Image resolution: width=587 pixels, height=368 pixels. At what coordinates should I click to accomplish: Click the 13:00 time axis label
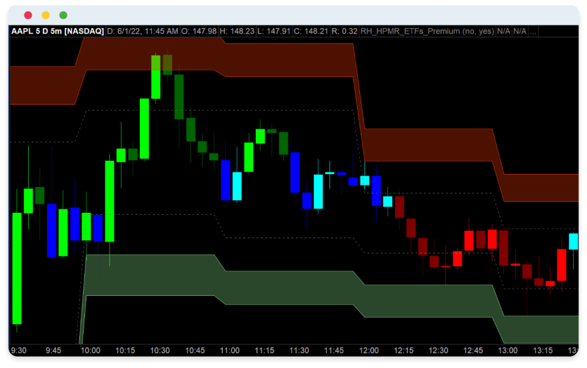(508, 350)
